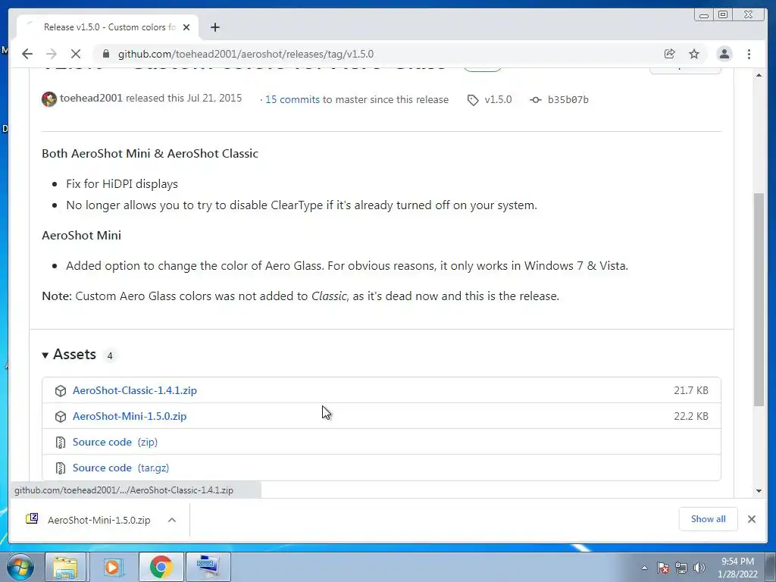Close the Release v1.5.0 tab

pyautogui.click(x=186, y=27)
